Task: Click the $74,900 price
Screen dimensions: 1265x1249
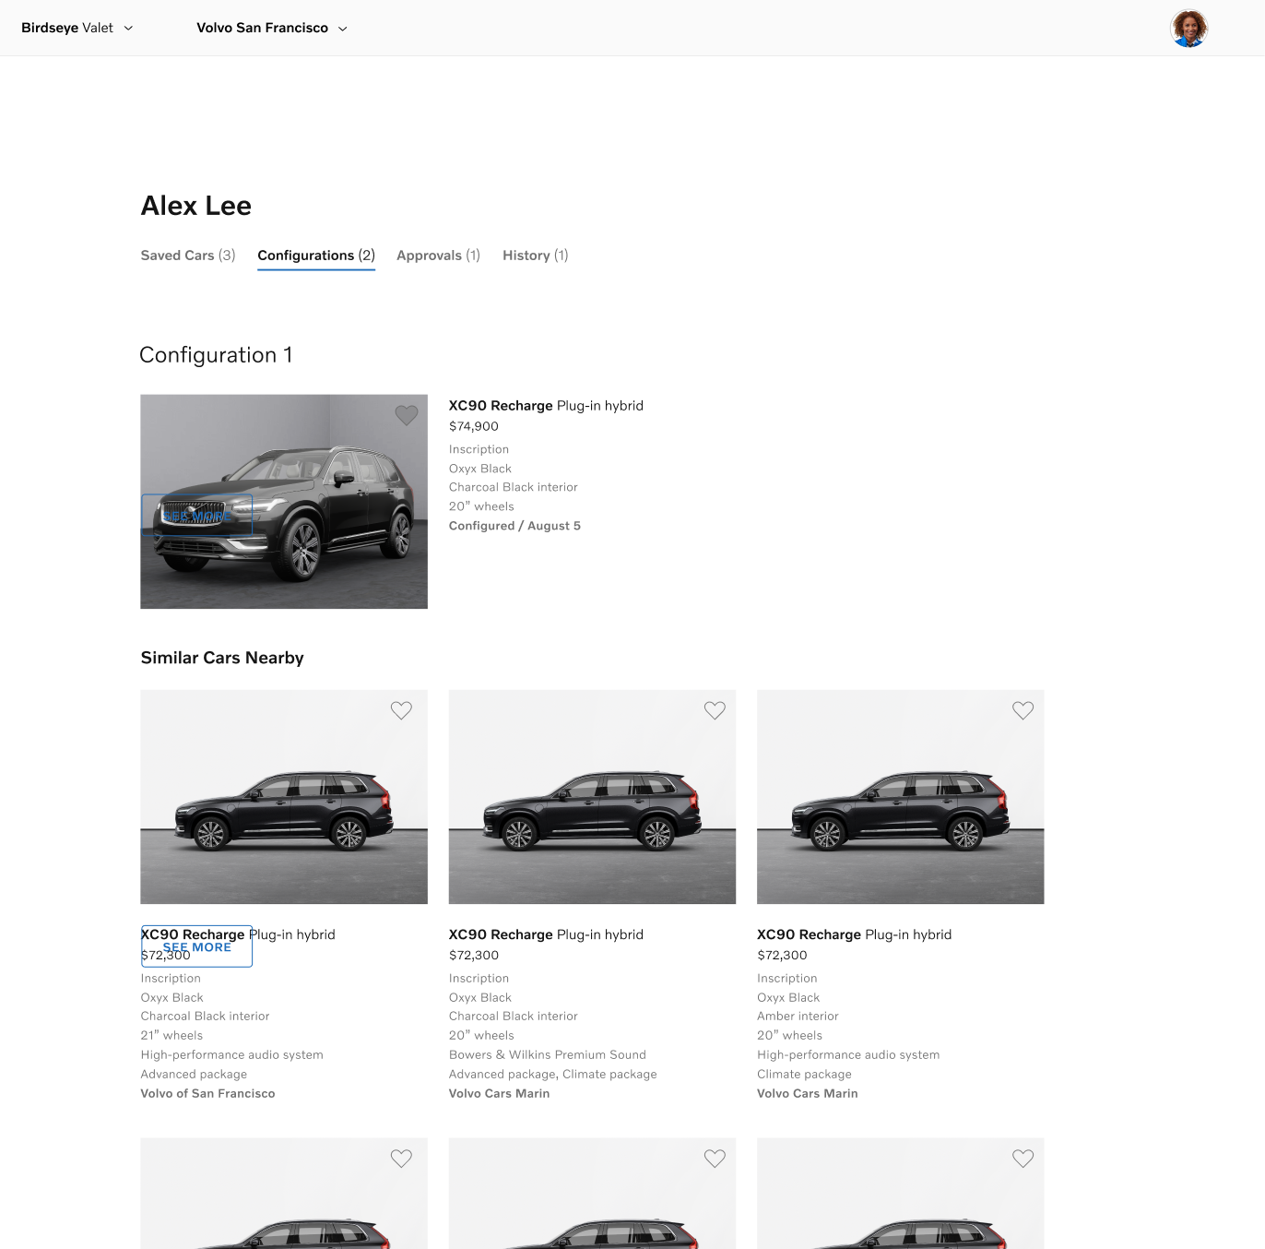Action: 474,426
